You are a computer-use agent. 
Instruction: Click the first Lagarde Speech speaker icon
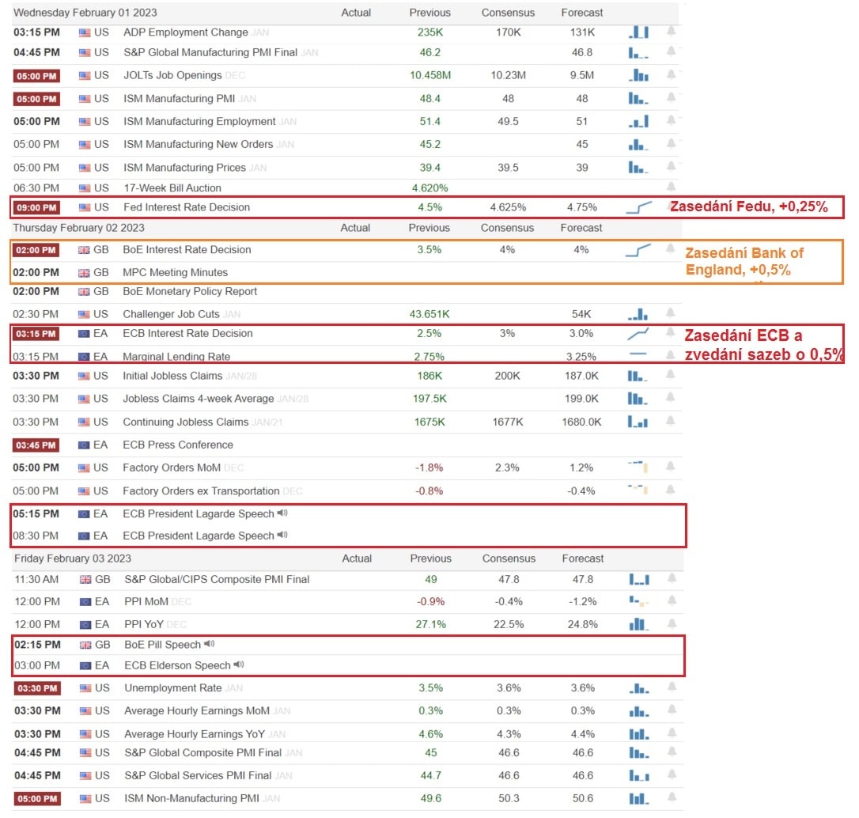(x=282, y=513)
